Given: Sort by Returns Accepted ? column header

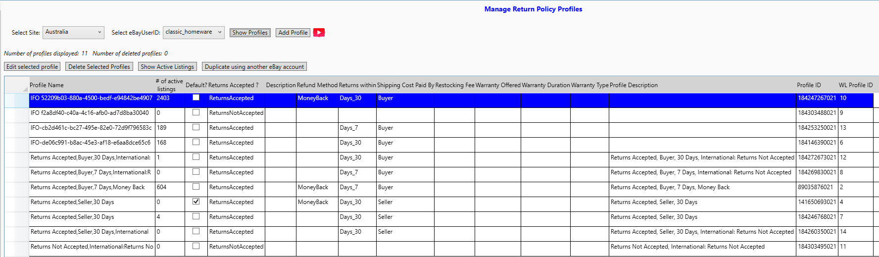Looking at the screenshot, I should click(x=236, y=85).
